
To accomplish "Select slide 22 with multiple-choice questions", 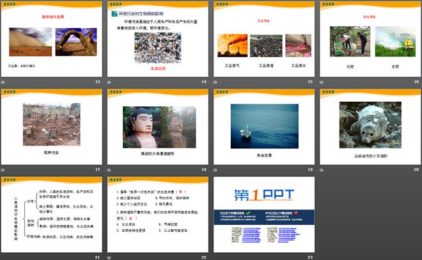I will tap(158, 215).
